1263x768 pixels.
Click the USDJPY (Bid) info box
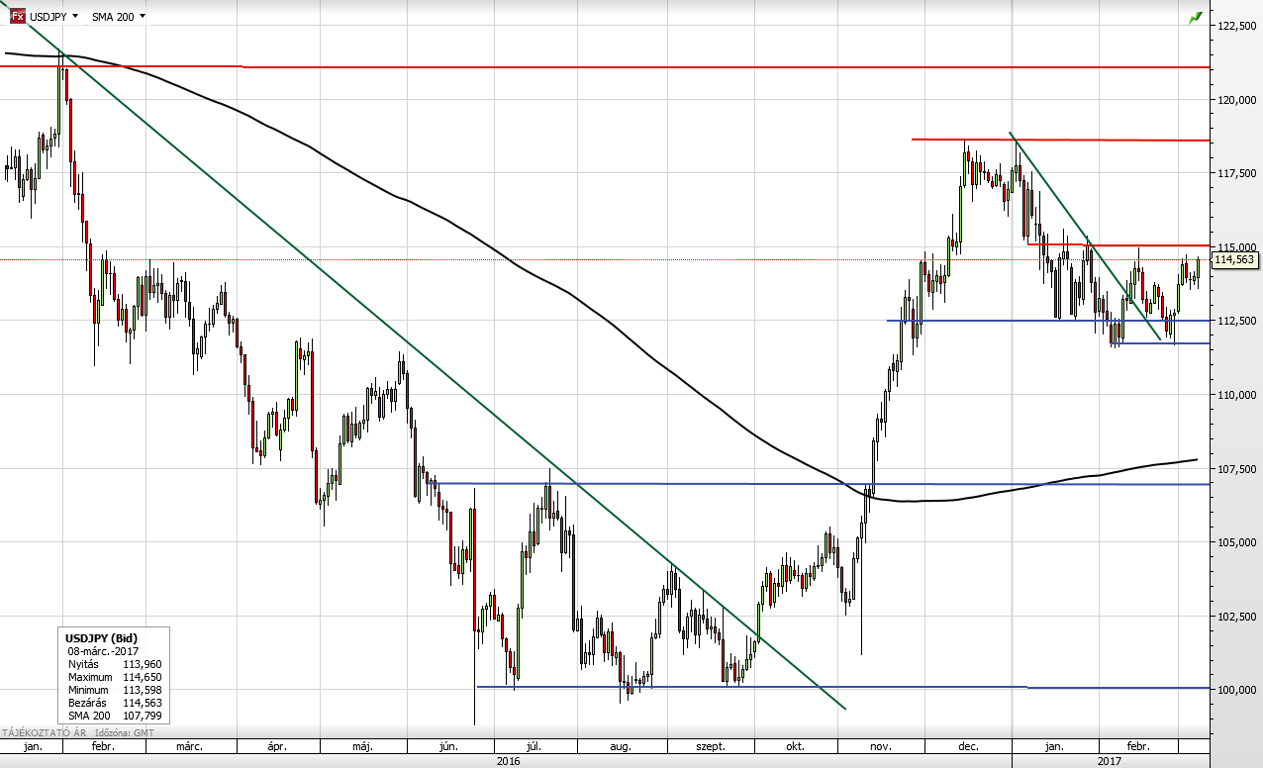tap(112, 676)
